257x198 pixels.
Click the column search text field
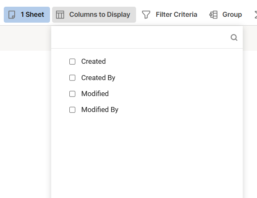(141, 37)
